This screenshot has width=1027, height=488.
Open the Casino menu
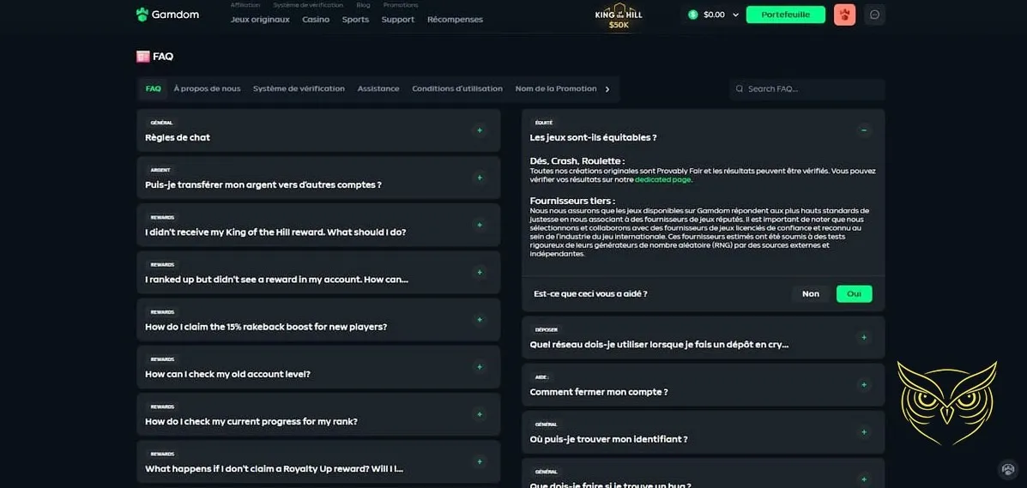pyautogui.click(x=316, y=20)
